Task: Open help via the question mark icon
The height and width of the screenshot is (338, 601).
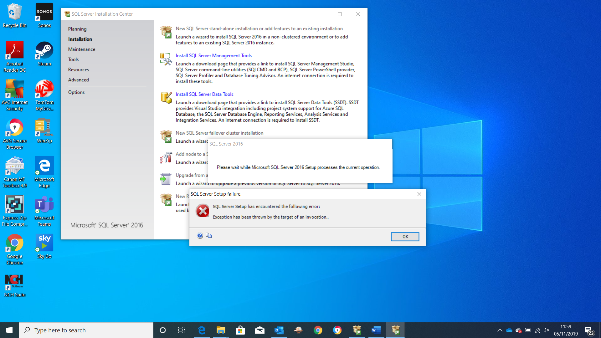Action: (200, 235)
